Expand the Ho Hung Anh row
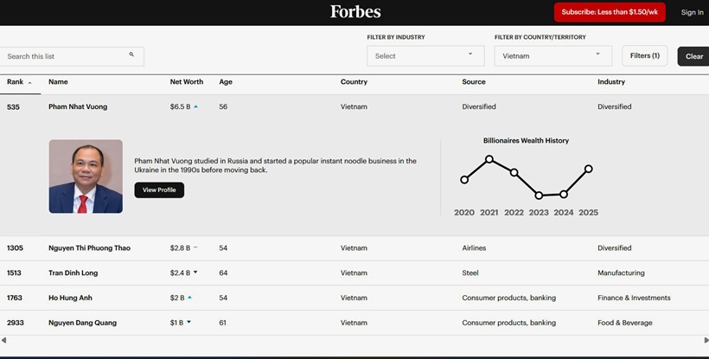This screenshot has height=359, width=709. 354,298
